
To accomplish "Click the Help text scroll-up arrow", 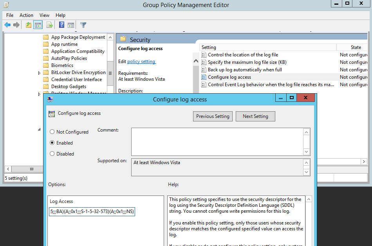I will [x=309, y=199].
